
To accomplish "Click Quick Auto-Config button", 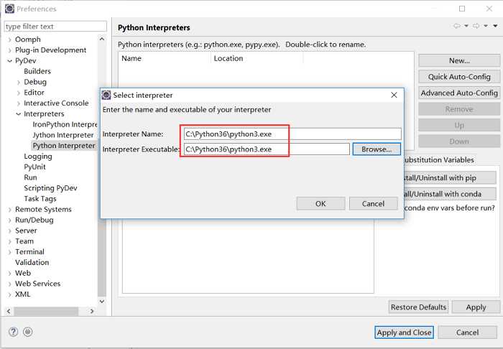I will [x=459, y=77].
